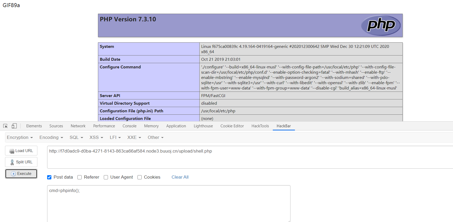Click the './configure' command value text
Viewport: 453px width, 222px height.
pos(300,78)
